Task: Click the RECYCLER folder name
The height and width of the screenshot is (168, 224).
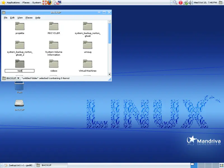Action: 54,33
